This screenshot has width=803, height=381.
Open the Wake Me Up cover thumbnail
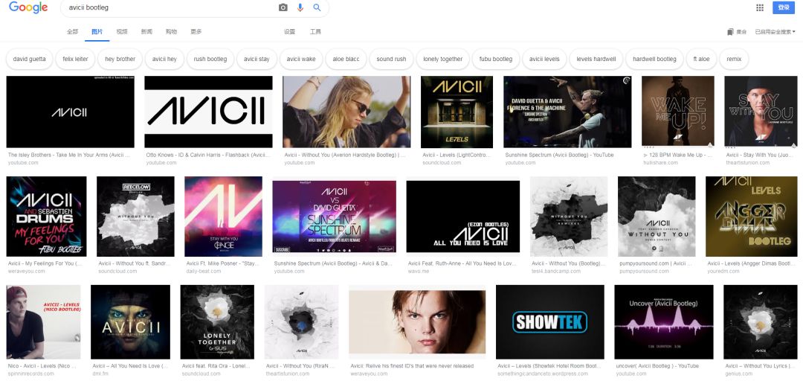677,112
